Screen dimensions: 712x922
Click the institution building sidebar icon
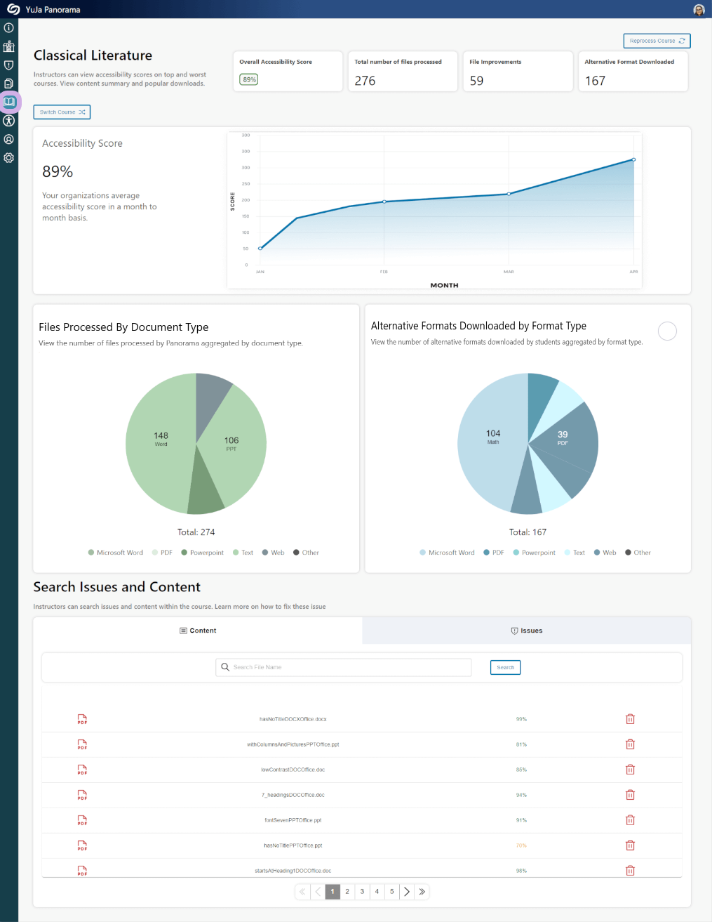pos(9,46)
